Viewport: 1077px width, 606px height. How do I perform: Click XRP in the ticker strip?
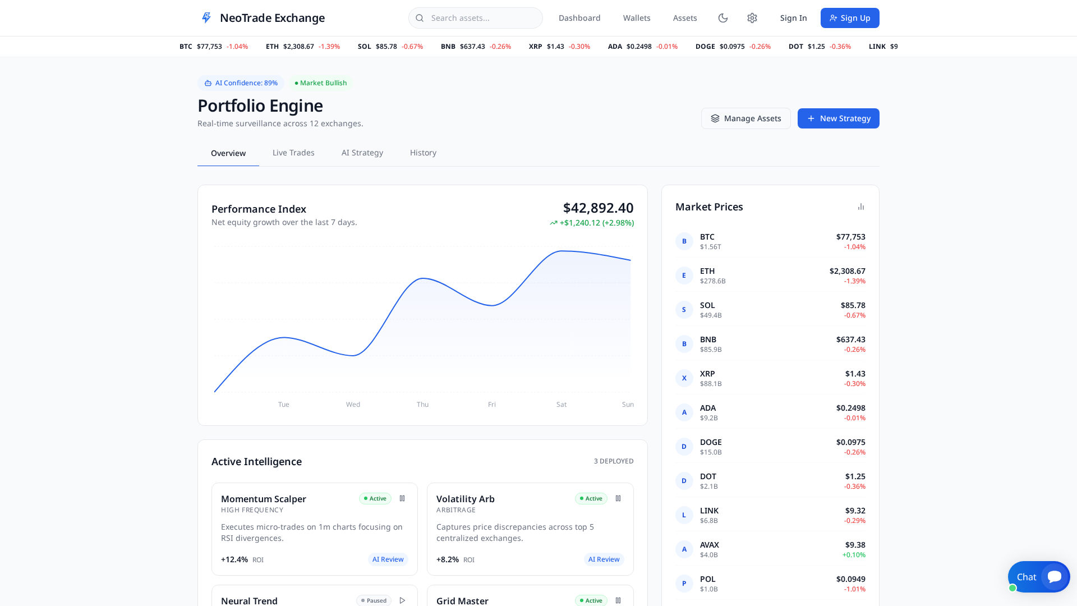(559, 47)
